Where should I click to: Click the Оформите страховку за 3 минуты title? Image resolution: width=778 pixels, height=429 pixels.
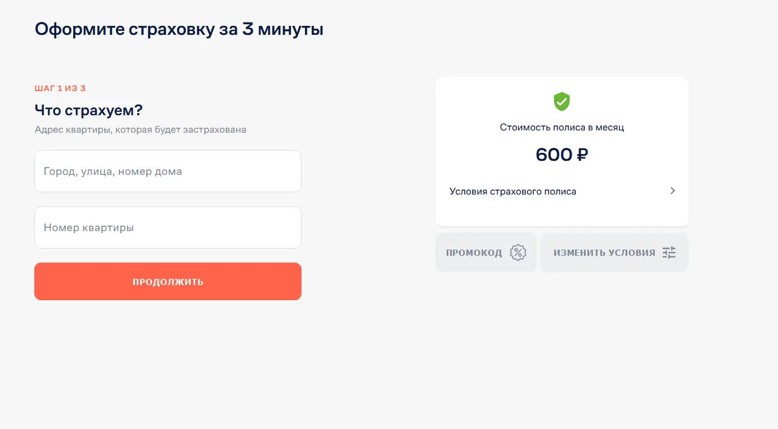tap(179, 29)
